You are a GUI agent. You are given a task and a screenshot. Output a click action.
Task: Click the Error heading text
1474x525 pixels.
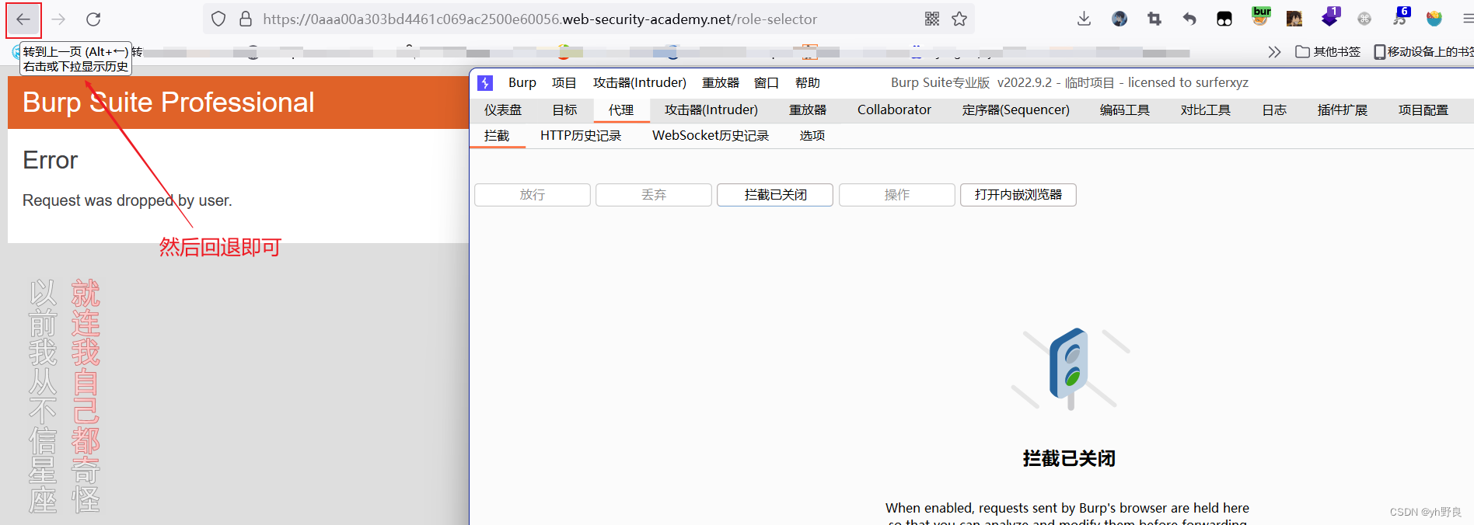(x=51, y=160)
